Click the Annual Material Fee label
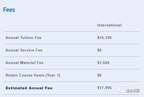Viewport: 144px width, 97px height. coord(24,63)
